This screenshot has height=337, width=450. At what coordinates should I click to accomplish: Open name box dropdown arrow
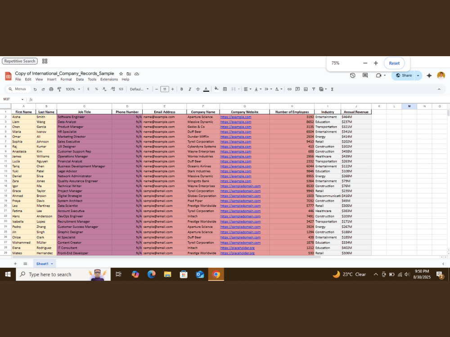click(22, 99)
